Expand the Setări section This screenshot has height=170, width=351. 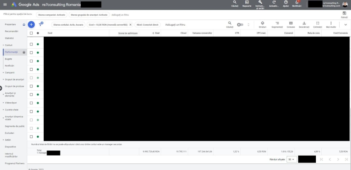pyautogui.click(x=3, y=140)
